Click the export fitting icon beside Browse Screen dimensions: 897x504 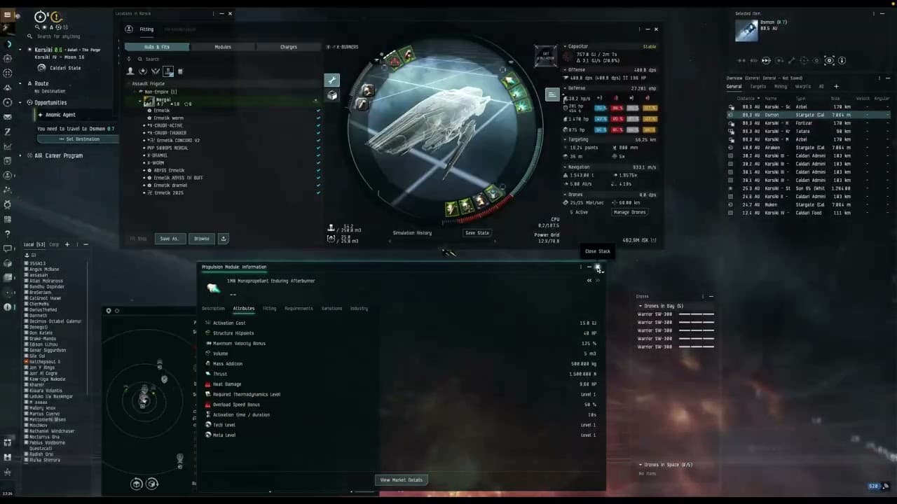pos(223,239)
